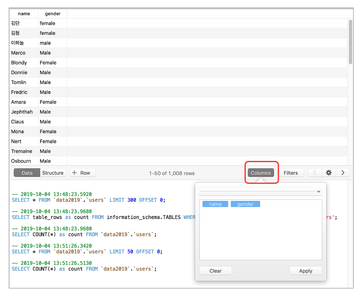The width and height of the screenshot is (362, 296).
Task: Click the table's vertical scrollbar thumb
Action: 351,42
